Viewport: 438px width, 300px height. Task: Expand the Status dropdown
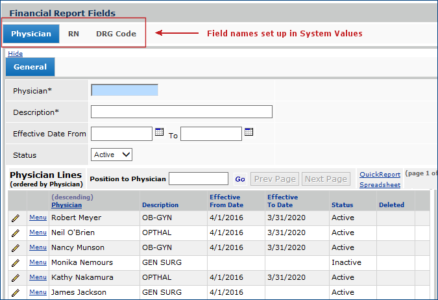click(x=112, y=155)
